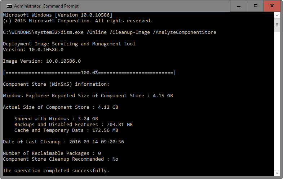
Task: Maximize the Command Prompt window
Action: pyautogui.click(x=255, y=6)
